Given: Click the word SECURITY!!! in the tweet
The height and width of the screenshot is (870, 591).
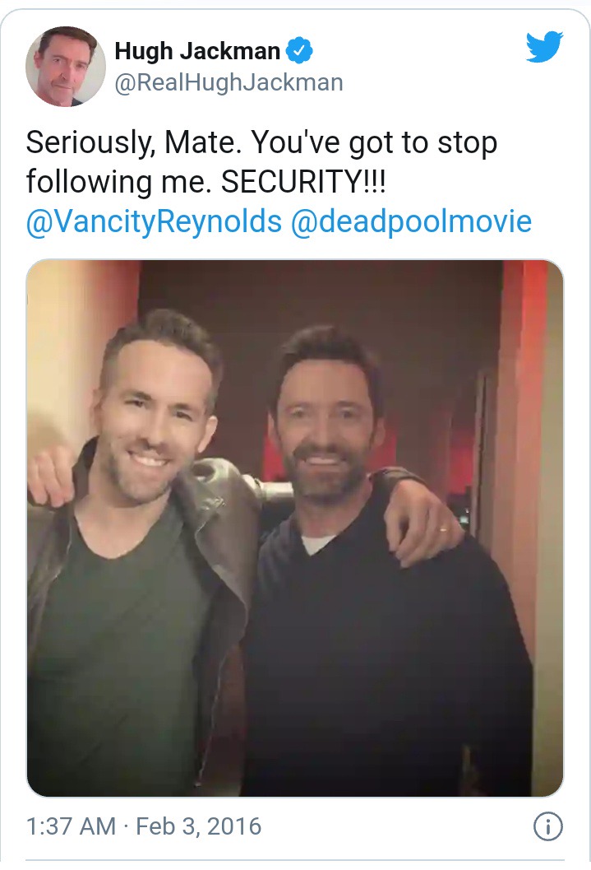Looking at the screenshot, I should [303, 181].
